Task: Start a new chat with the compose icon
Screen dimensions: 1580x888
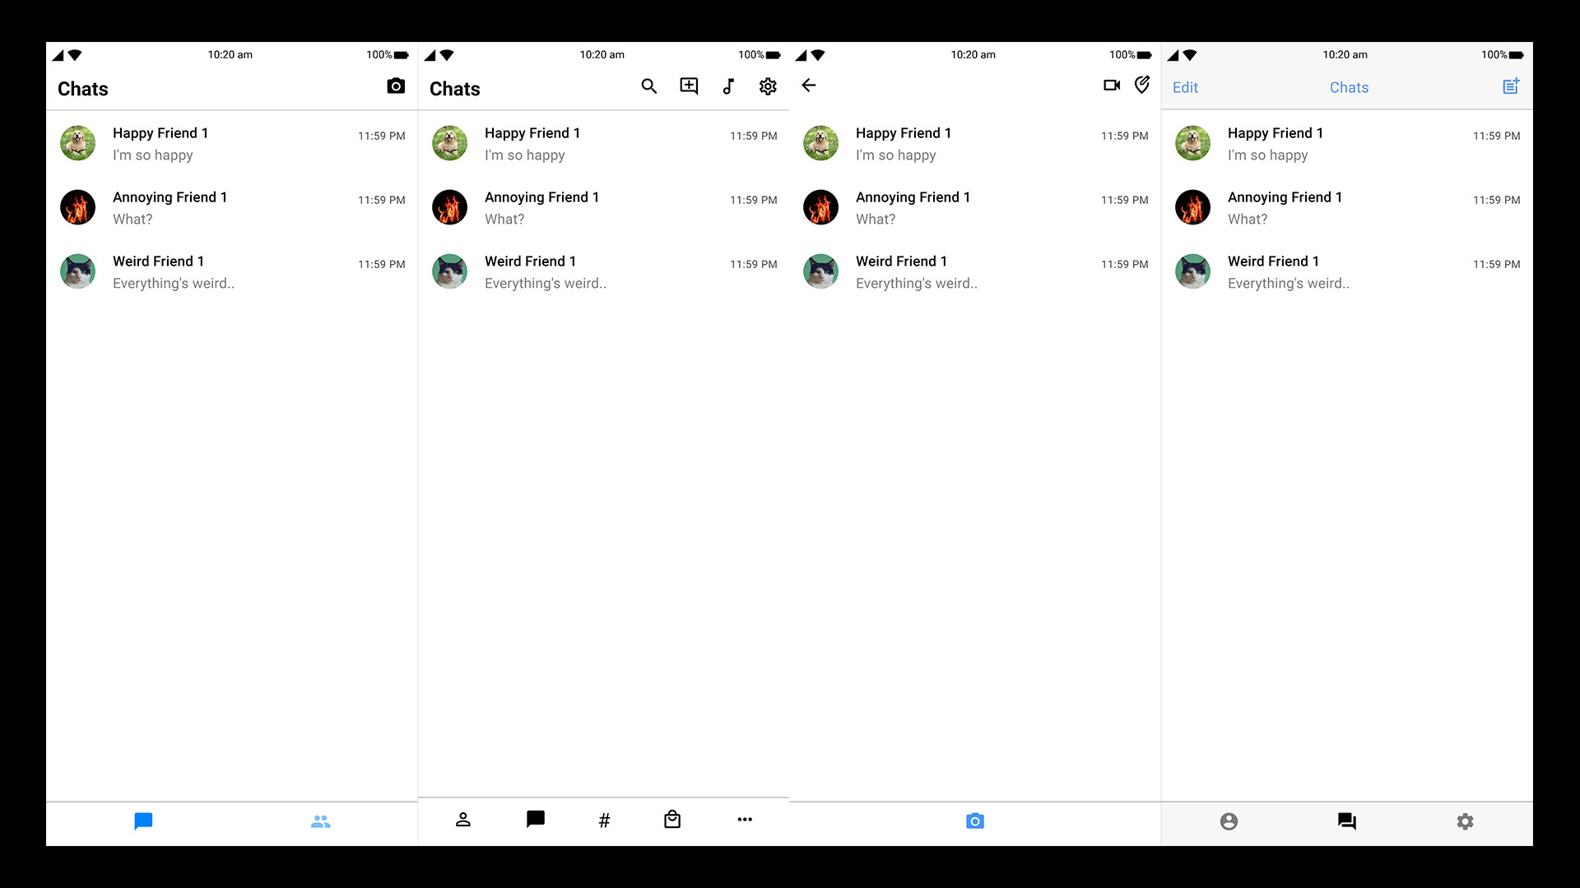Action: 689,86
